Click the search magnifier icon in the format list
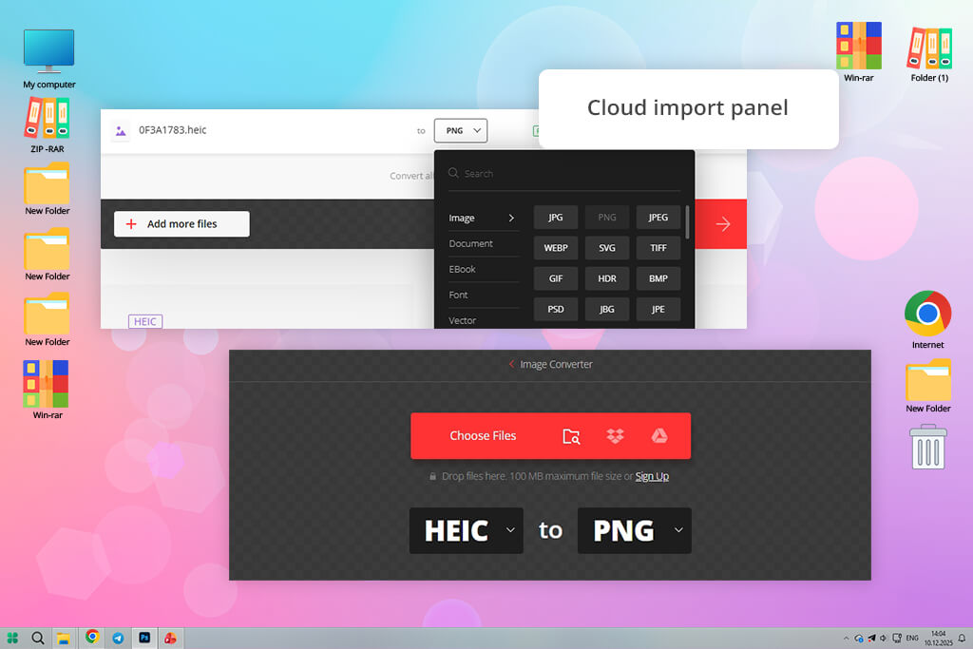This screenshot has height=649, width=973. (453, 173)
